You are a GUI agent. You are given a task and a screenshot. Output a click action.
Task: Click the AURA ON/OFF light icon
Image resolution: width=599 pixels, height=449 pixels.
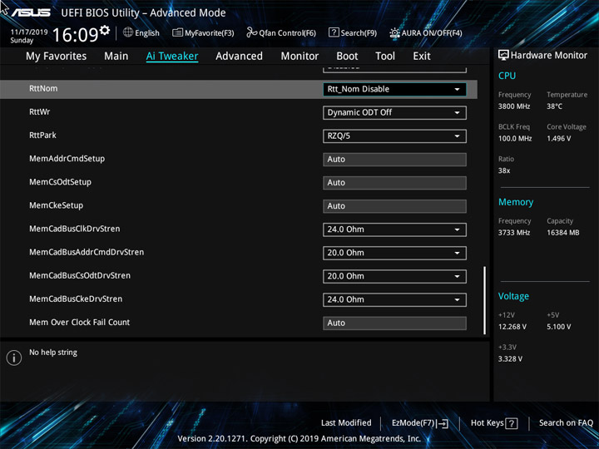[x=394, y=32]
